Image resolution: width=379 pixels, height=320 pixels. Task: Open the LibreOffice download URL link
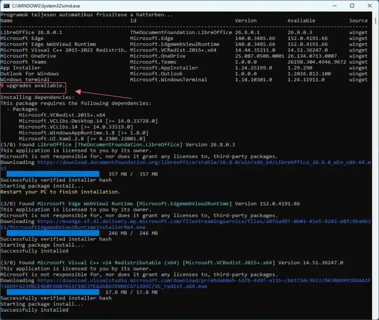click(x=186, y=165)
